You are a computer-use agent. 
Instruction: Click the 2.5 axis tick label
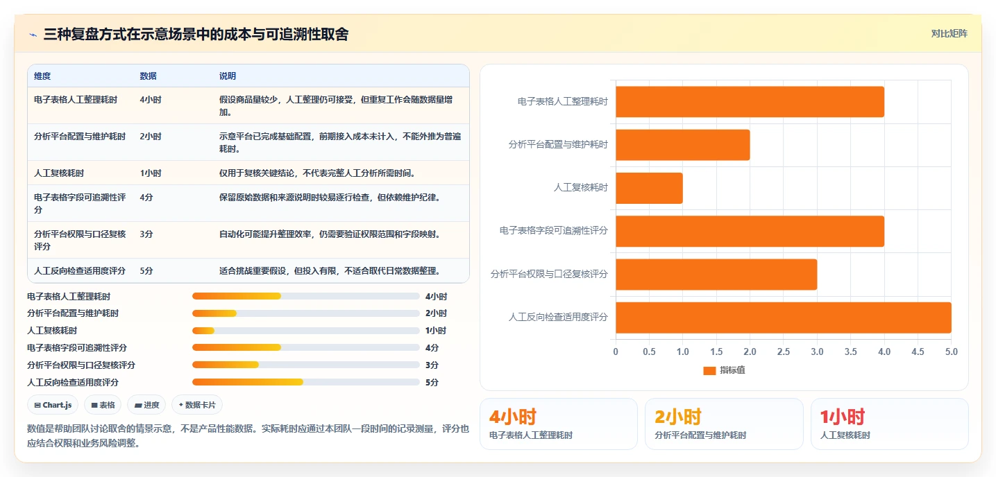784,352
